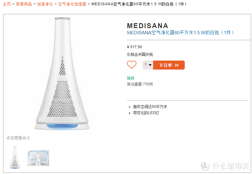Screen dimensions: 252x174
Task: Click the 点击图像放大 caption text
Action: 18,138
